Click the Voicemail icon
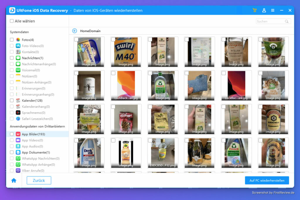The width and height of the screenshot is (300, 200). point(18,70)
